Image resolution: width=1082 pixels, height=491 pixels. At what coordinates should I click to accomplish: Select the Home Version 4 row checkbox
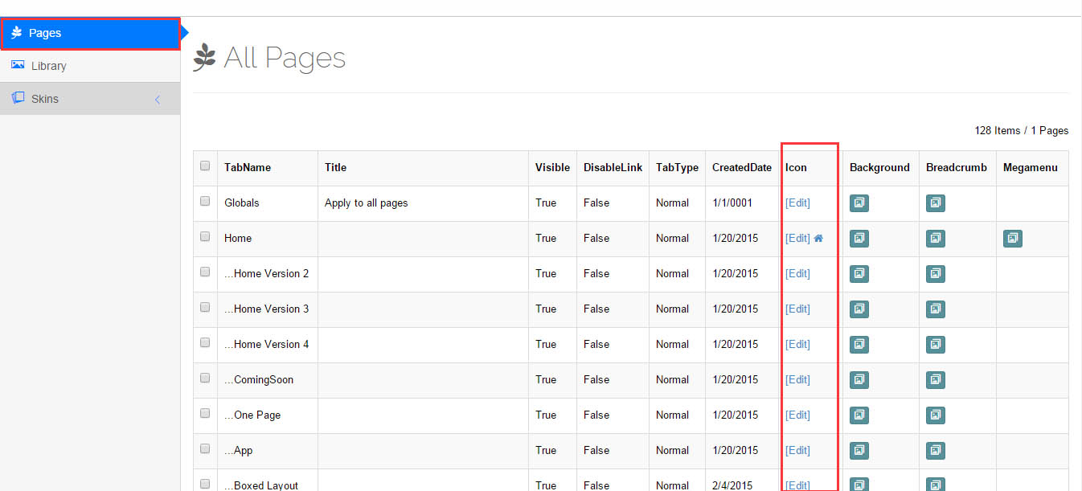(x=205, y=343)
